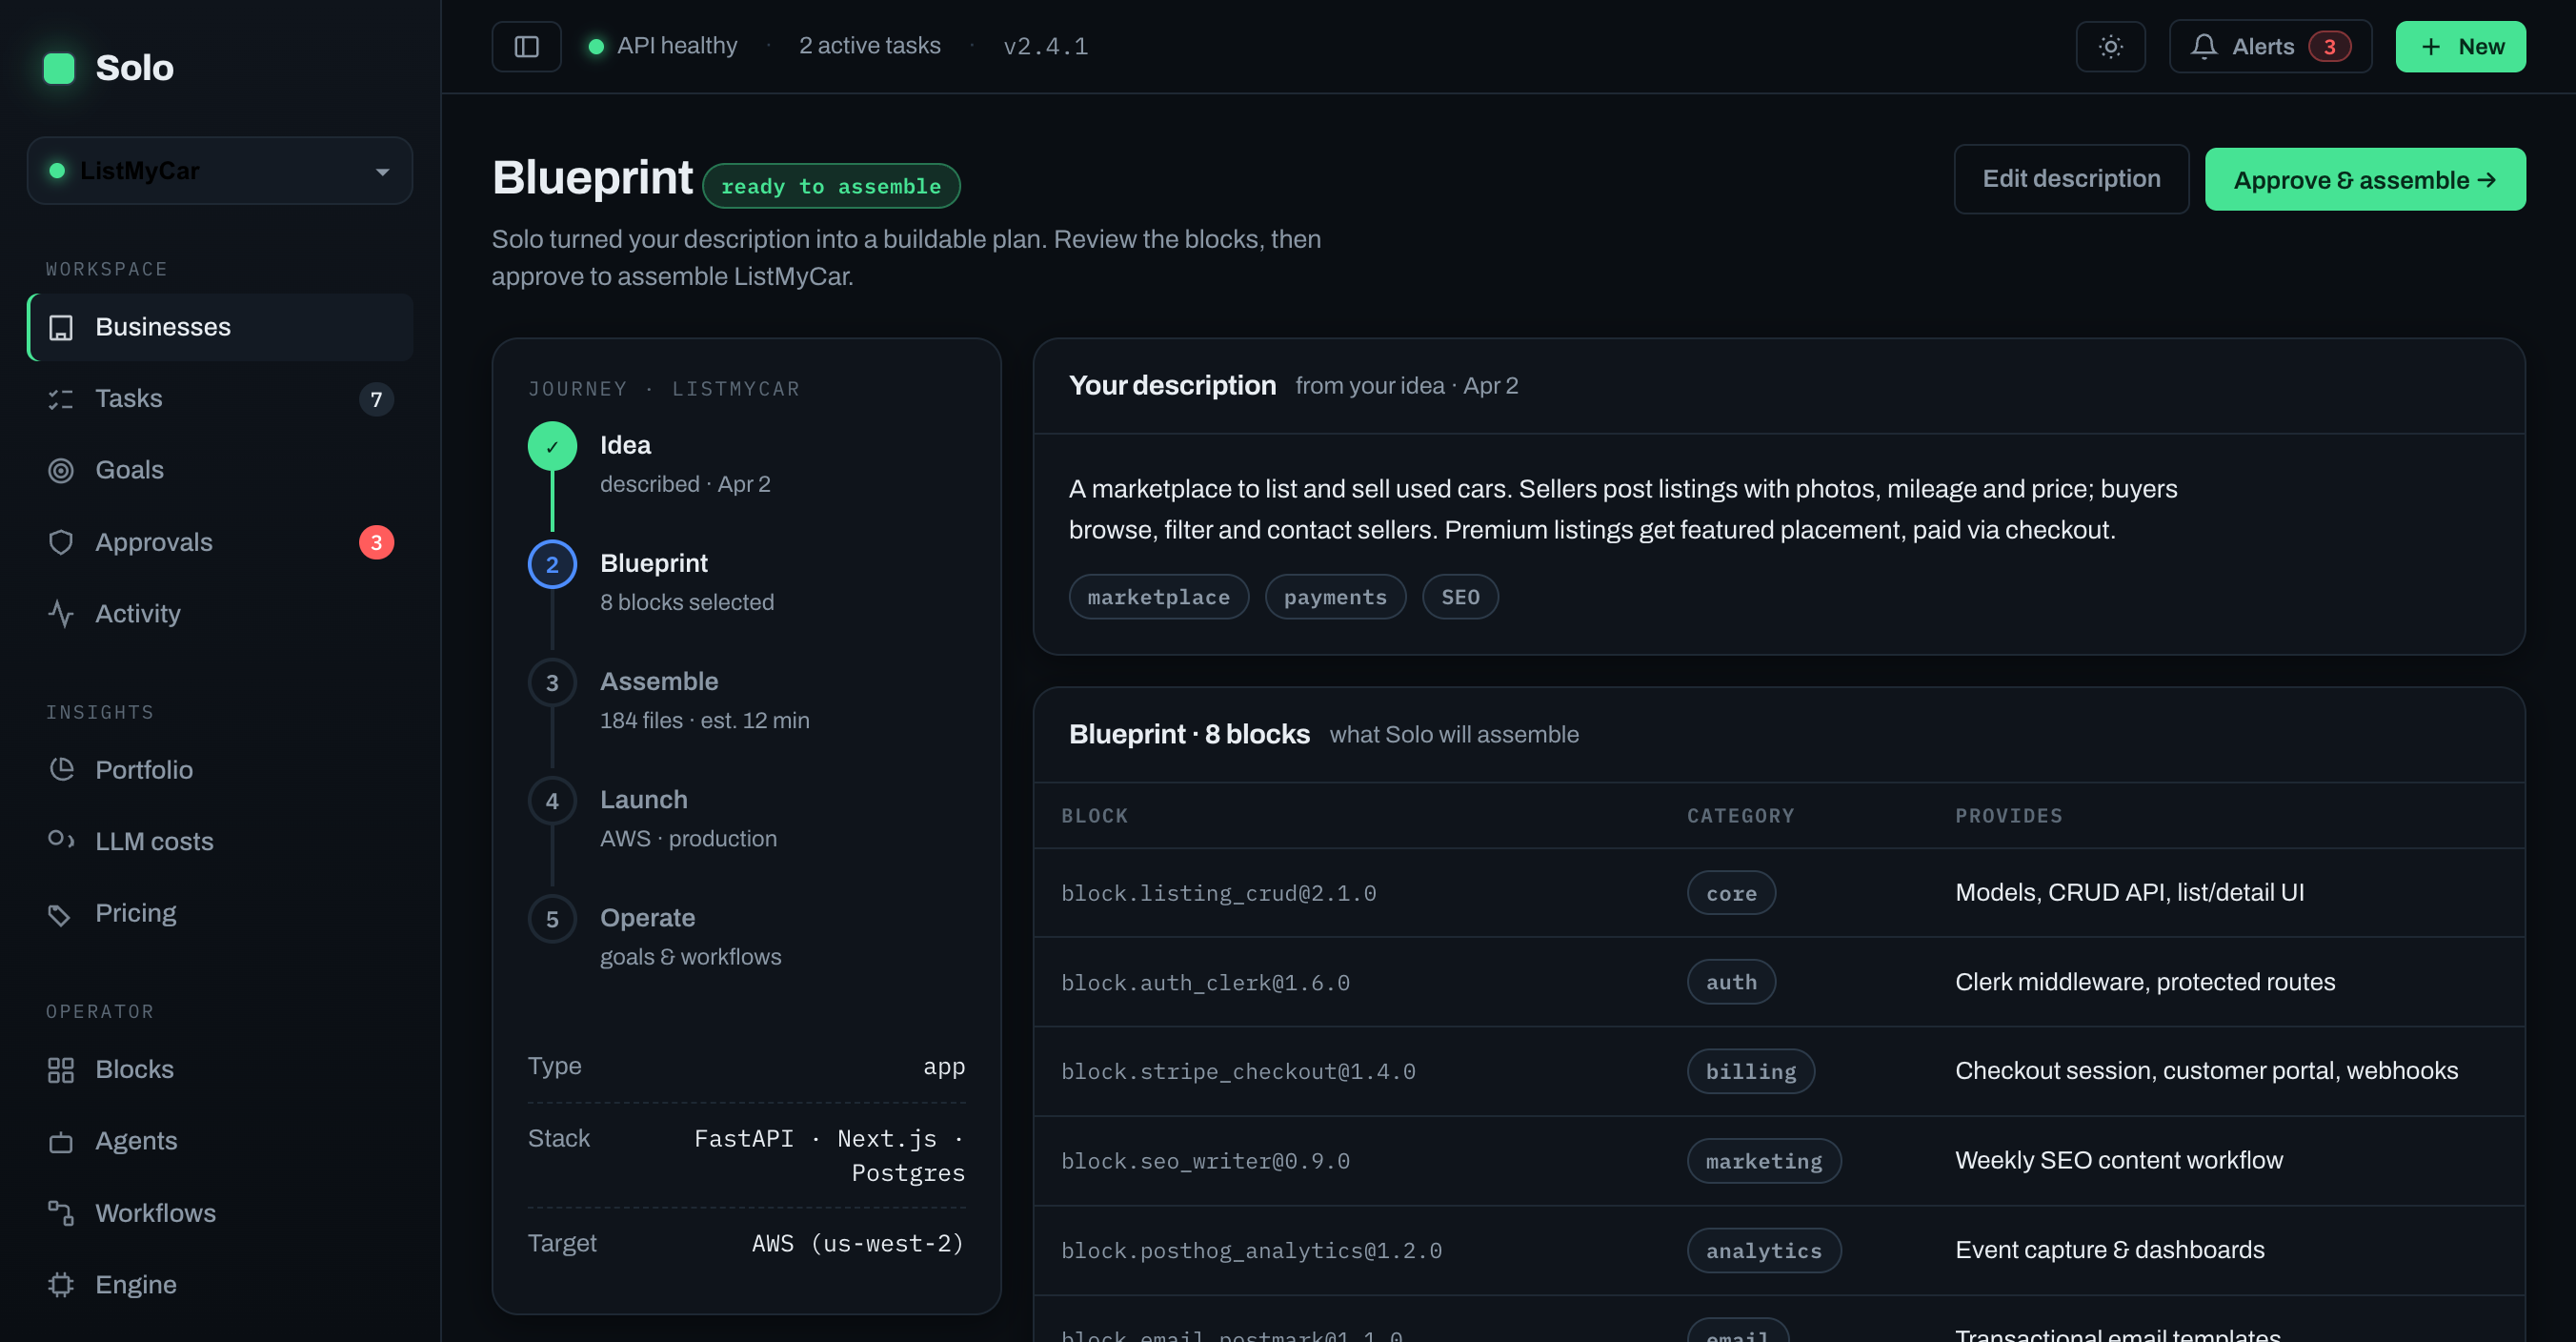
Task: Click the Alerts count badge 3
Action: click(x=2329, y=46)
